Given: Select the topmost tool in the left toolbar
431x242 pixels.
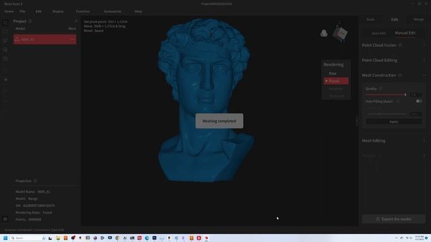Looking at the screenshot, I should tap(5, 23).
